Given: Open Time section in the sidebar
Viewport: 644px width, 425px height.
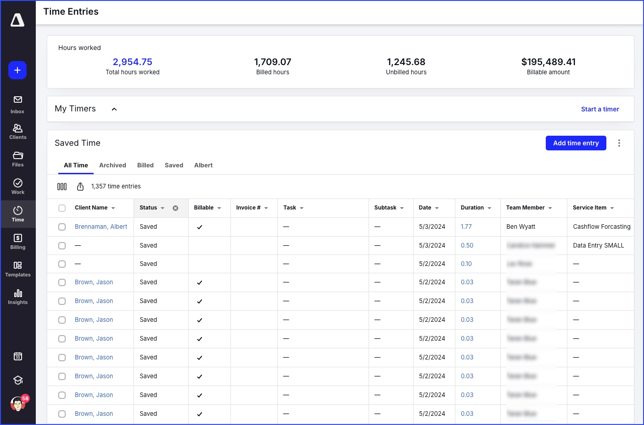Looking at the screenshot, I should click(x=18, y=214).
